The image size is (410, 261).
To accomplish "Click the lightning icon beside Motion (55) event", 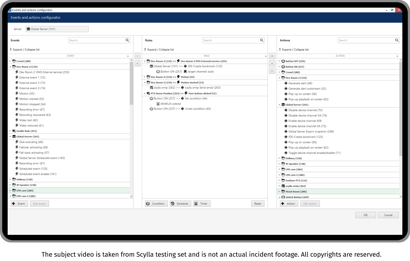I will pyautogui.click(x=17, y=93).
